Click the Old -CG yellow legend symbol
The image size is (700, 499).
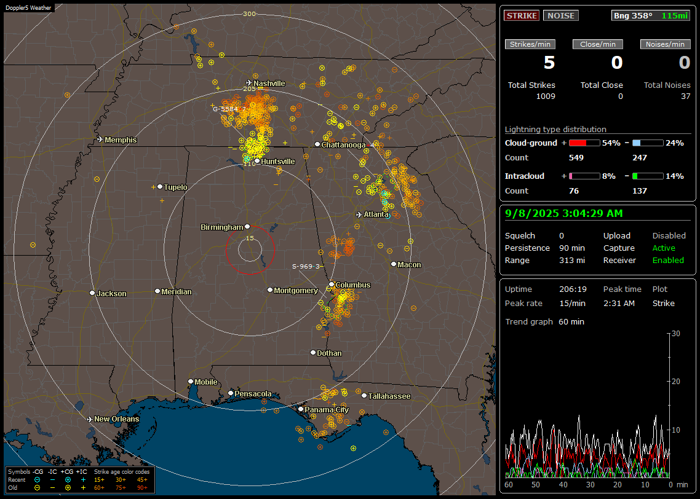tap(37, 488)
